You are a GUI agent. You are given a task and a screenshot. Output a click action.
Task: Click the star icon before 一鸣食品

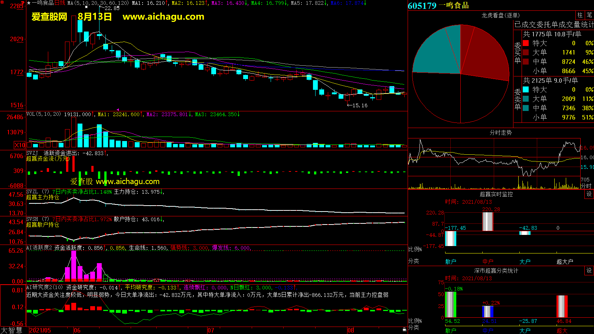(x=29, y=3)
